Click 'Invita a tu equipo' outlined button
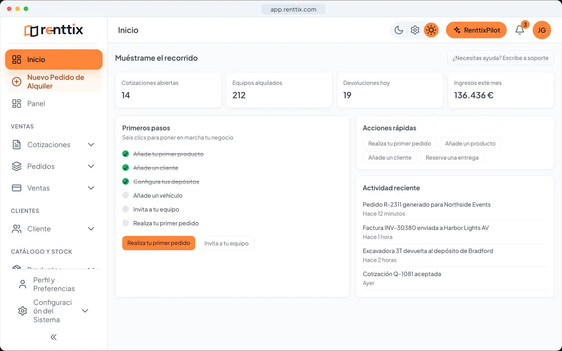The image size is (562, 351). coord(227,243)
